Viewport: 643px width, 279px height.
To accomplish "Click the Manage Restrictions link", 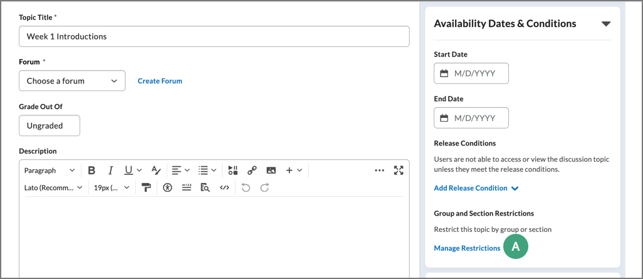I will click(467, 248).
